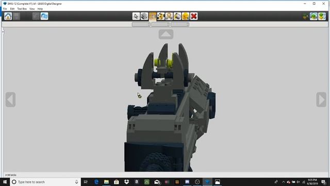Screen dimensions: 330x186
Task: Open the taskbar clock and date
Action: pos(312,182)
